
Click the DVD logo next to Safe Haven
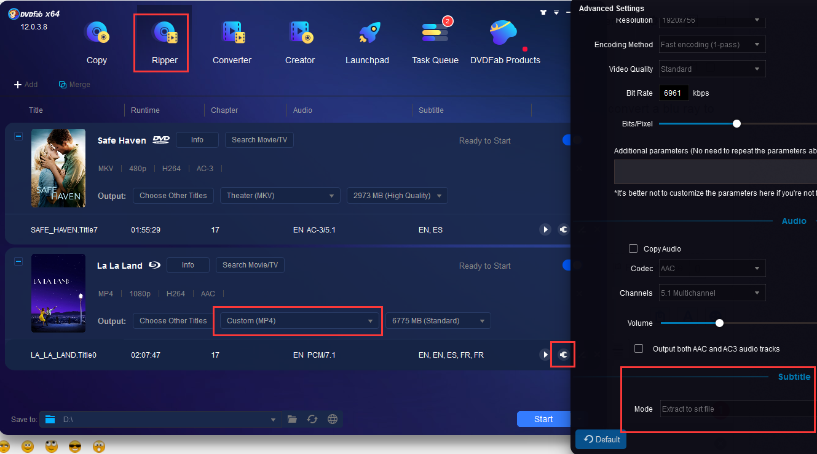click(x=161, y=140)
